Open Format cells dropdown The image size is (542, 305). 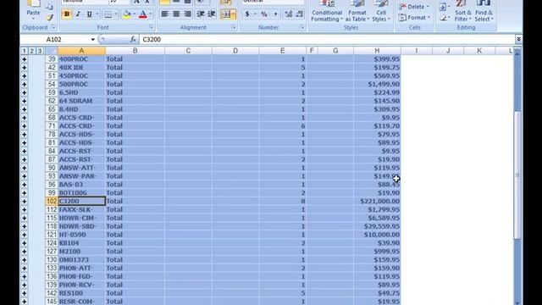click(x=414, y=17)
